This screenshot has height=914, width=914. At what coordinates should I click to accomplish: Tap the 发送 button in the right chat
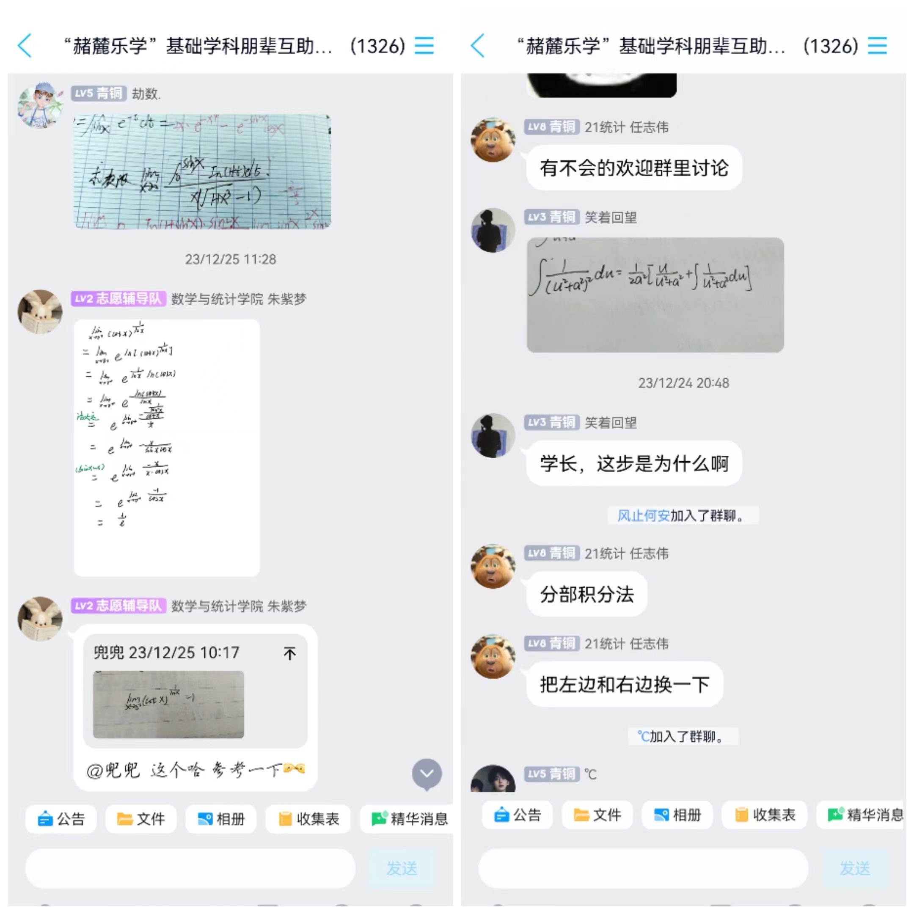[855, 868]
